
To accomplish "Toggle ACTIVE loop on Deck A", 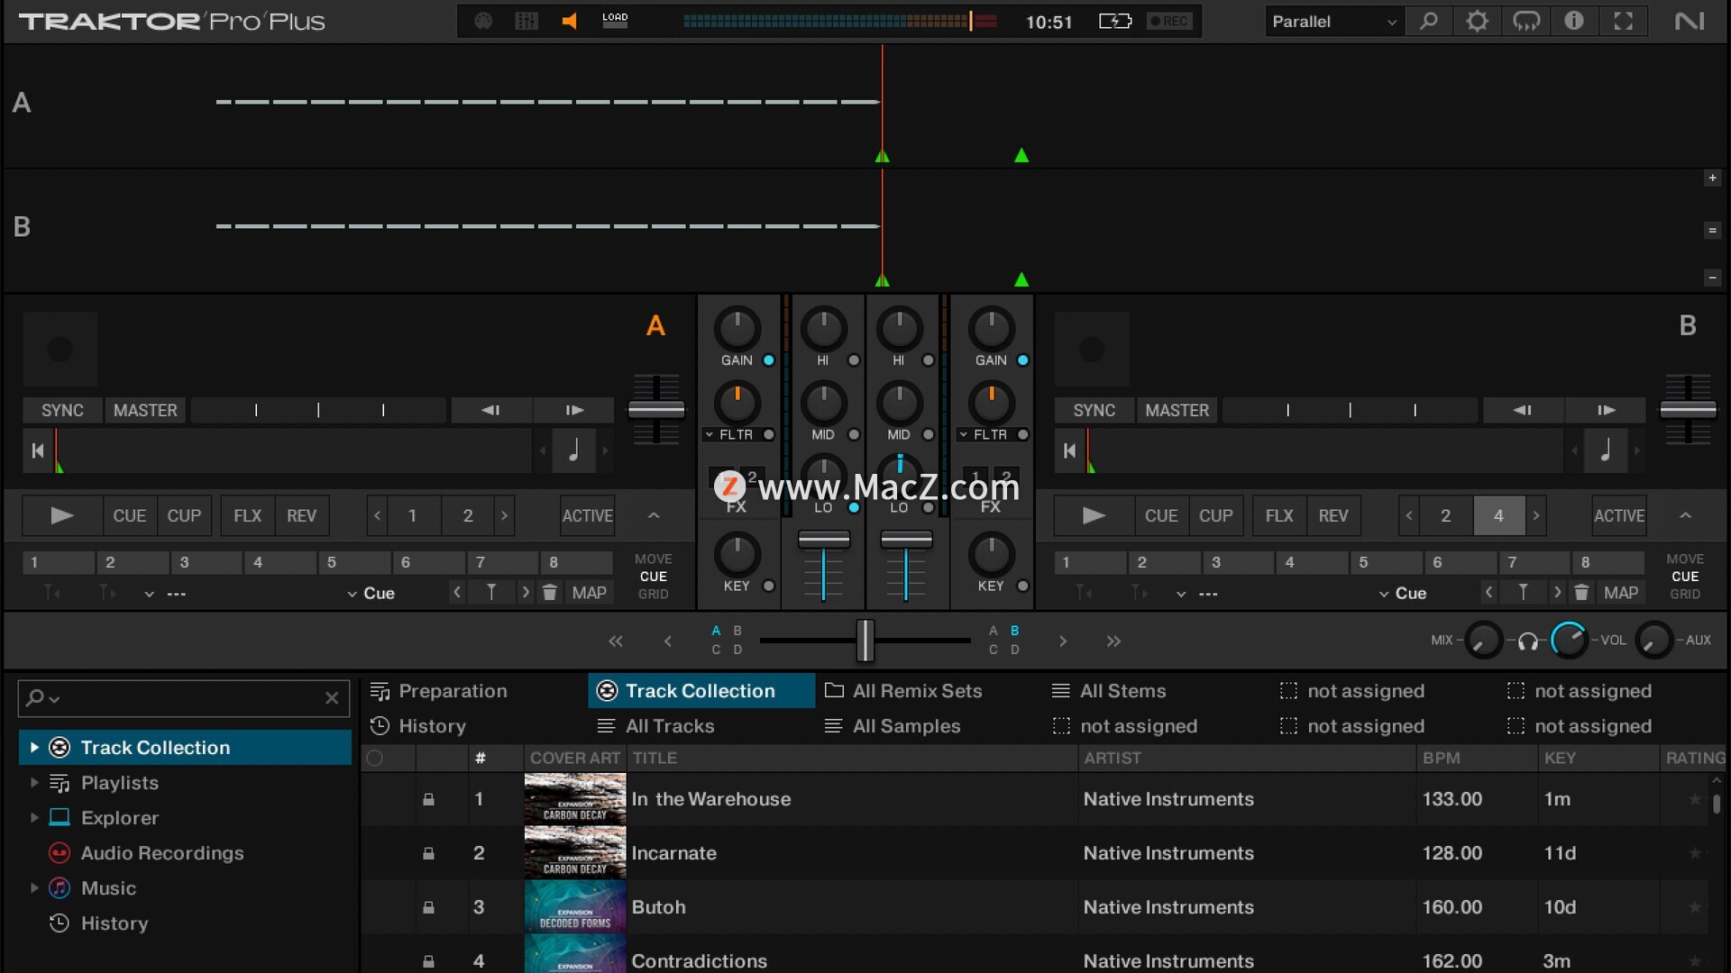I will pyautogui.click(x=588, y=515).
